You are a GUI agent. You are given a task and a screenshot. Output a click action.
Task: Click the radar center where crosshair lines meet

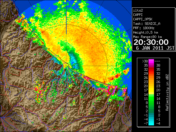click(66, 66)
